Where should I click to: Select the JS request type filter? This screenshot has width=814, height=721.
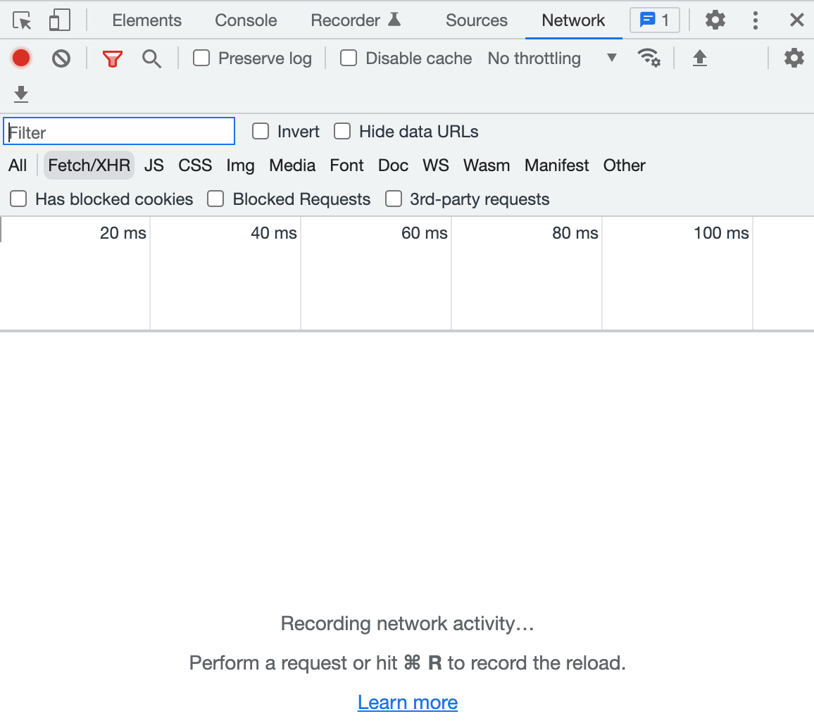(x=154, y=165)
